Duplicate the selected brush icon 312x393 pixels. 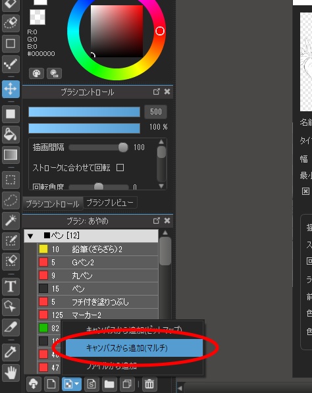point(127,384)
